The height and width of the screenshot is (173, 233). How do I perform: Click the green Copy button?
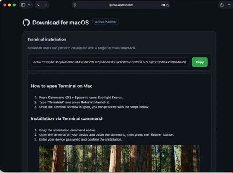click(200, 62)
